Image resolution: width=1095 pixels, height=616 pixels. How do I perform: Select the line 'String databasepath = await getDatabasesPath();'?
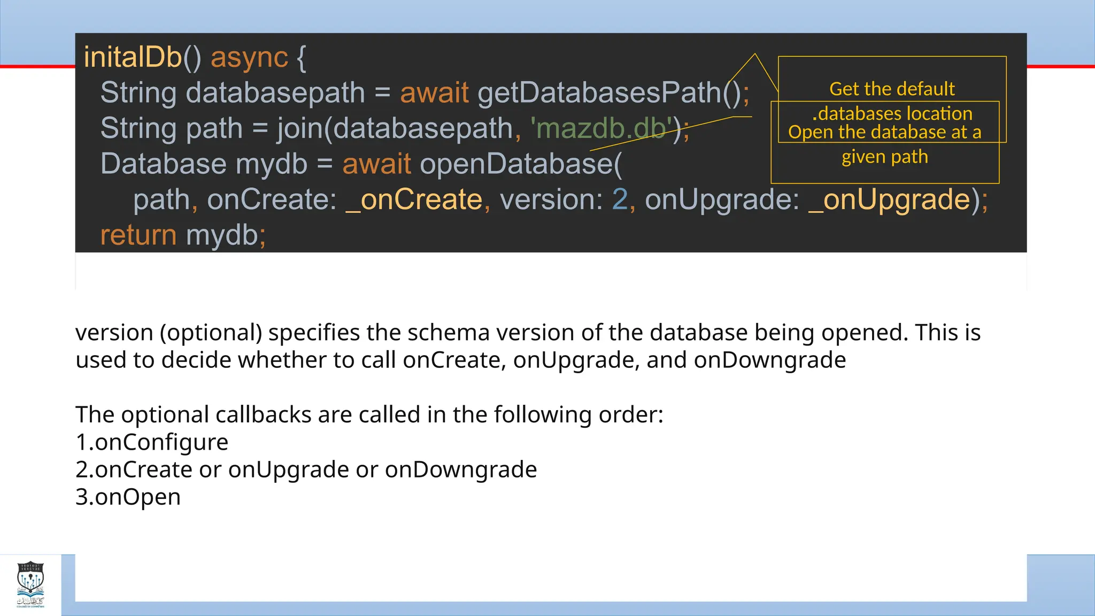425,93
